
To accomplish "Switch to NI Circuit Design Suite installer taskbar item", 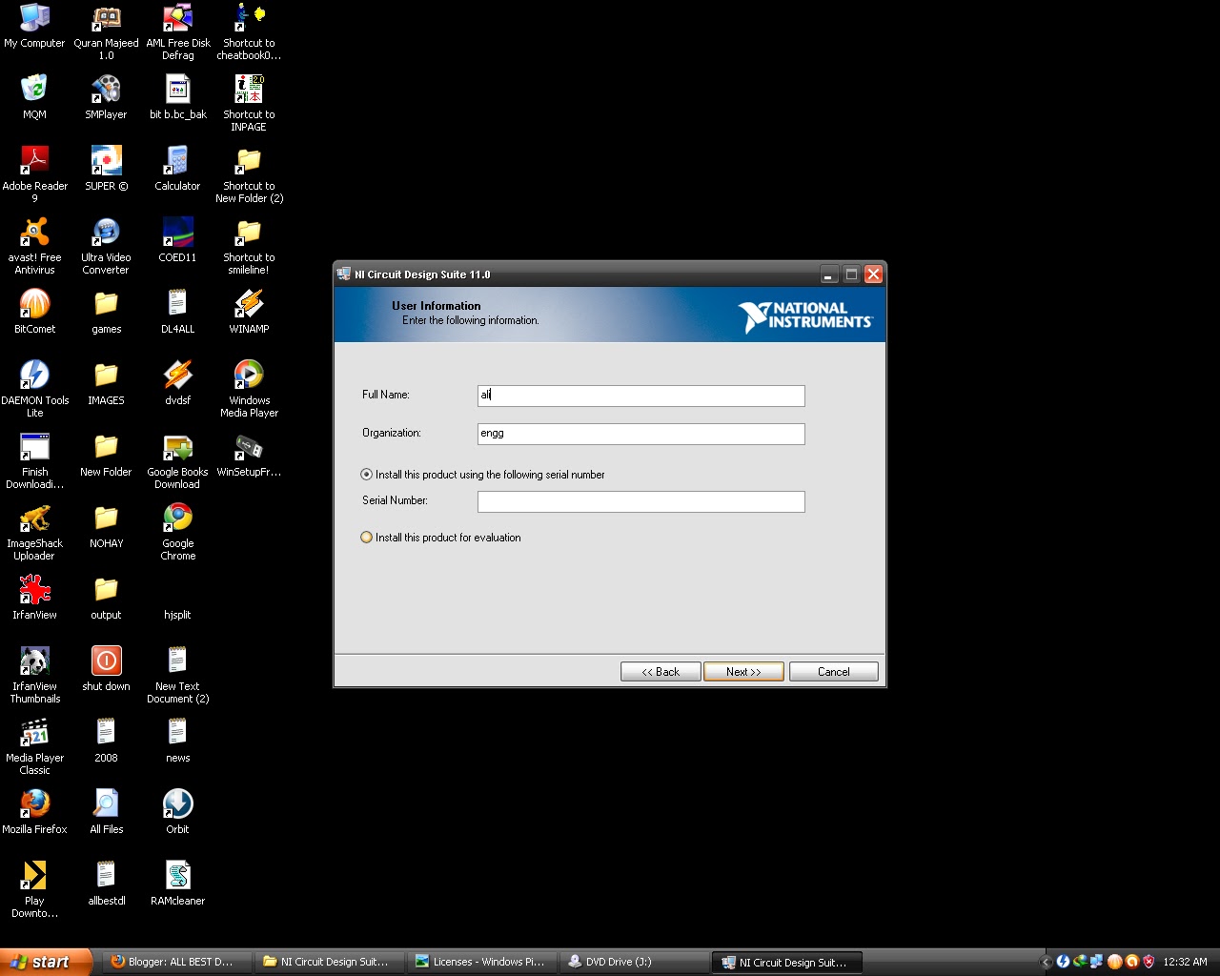I will tap(787, 962).
